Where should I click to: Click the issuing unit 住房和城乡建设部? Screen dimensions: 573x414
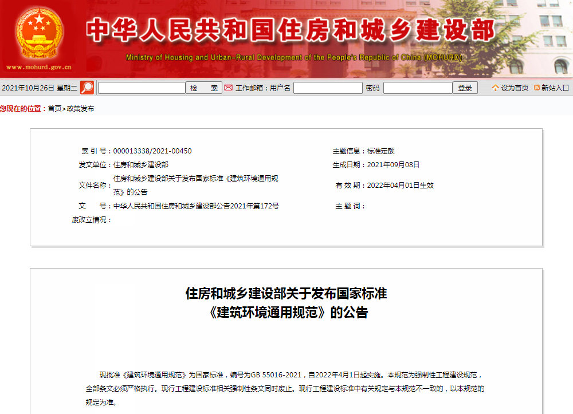pyautogui.click(x=141, y=165)
